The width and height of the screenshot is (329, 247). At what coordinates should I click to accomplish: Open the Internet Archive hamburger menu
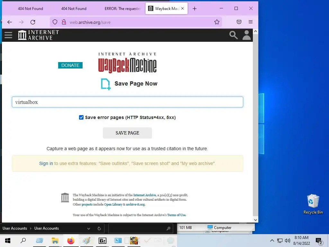[x=8, y=35]
